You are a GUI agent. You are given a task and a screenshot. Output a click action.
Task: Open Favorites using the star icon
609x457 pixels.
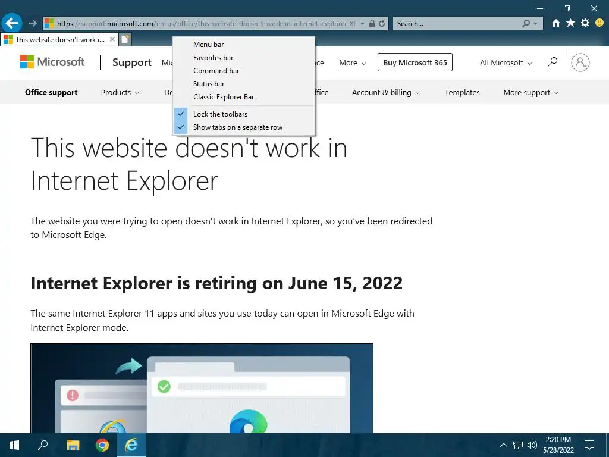(570, 23)
